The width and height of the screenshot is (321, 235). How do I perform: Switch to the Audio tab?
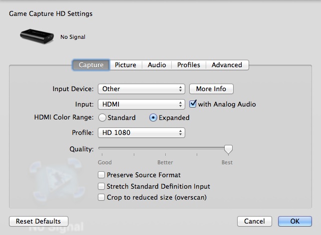157,65
